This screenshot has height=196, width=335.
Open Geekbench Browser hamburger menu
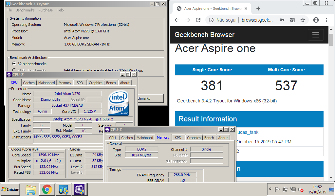pyautogui.click(x=316, y=35)
